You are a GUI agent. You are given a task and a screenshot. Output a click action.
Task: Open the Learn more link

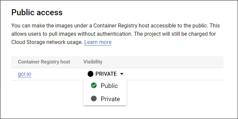[98, 42]
